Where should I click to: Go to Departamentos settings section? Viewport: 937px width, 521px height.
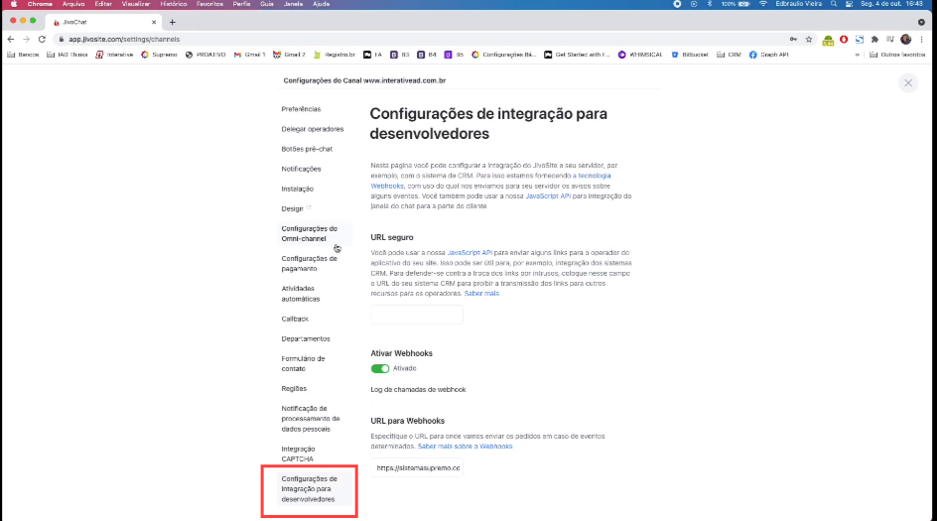point(306,338)
